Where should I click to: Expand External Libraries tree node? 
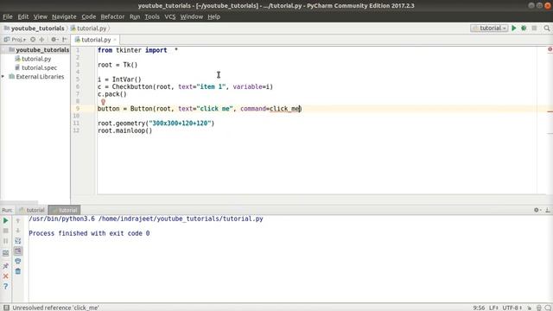(3, 77)
